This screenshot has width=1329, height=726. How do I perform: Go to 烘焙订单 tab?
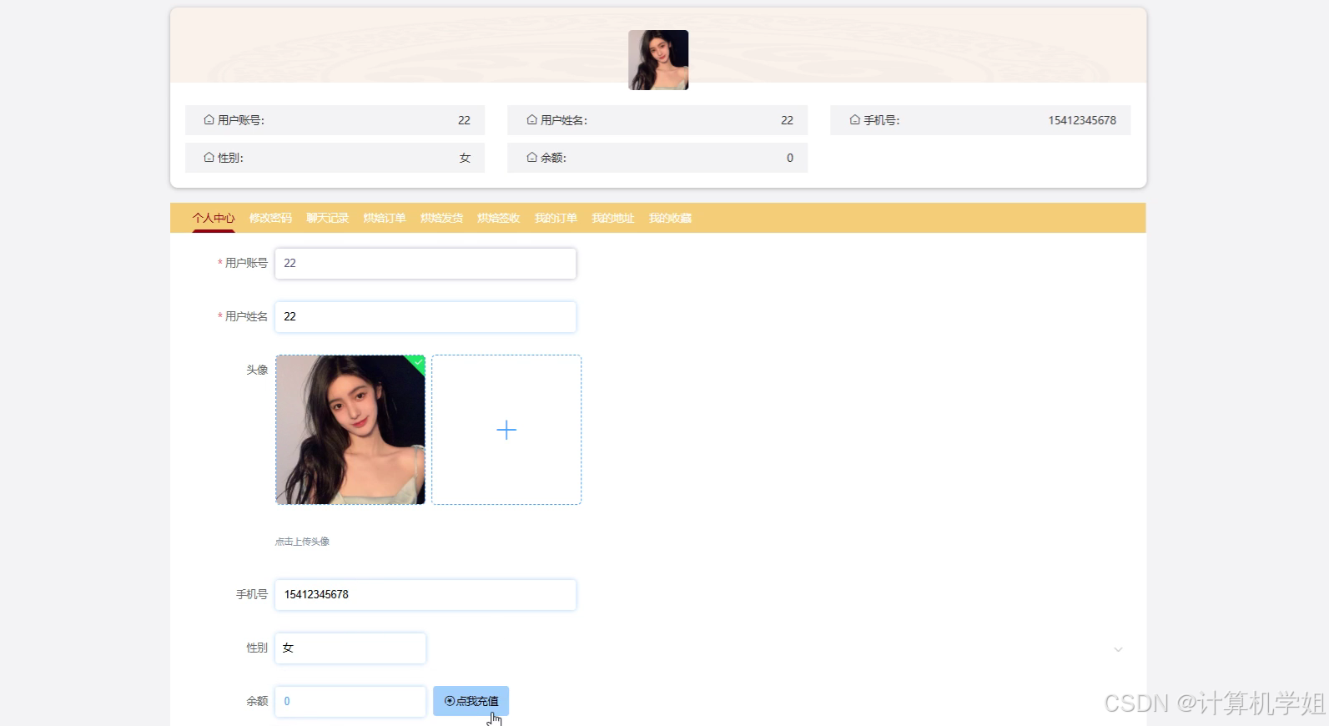tap(385, 218)
